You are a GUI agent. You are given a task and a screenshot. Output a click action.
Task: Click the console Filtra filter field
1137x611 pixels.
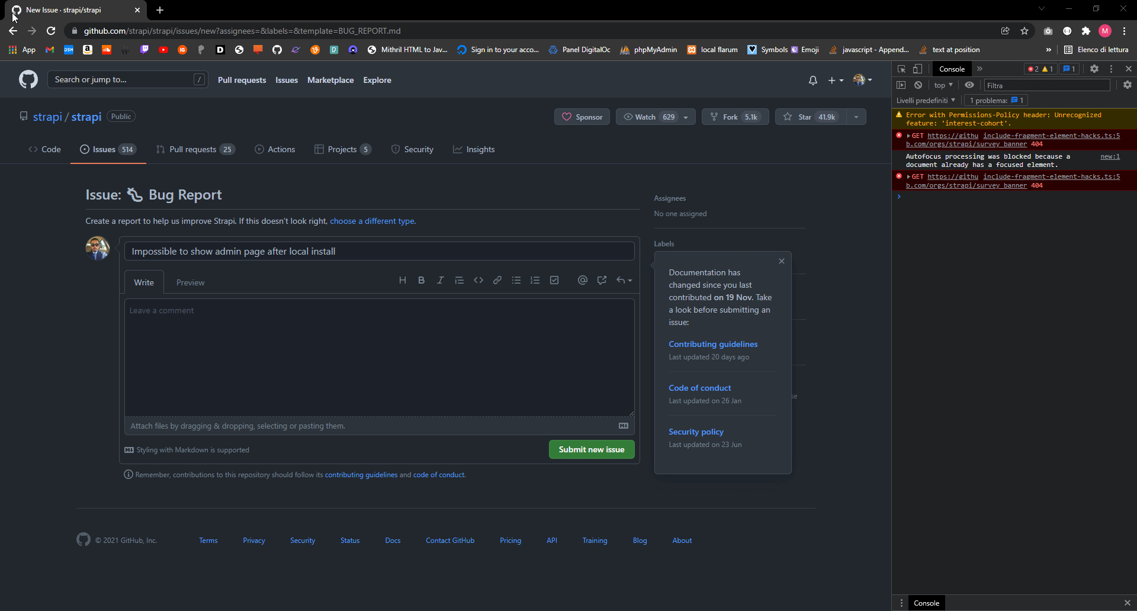tap(1047, 85)
